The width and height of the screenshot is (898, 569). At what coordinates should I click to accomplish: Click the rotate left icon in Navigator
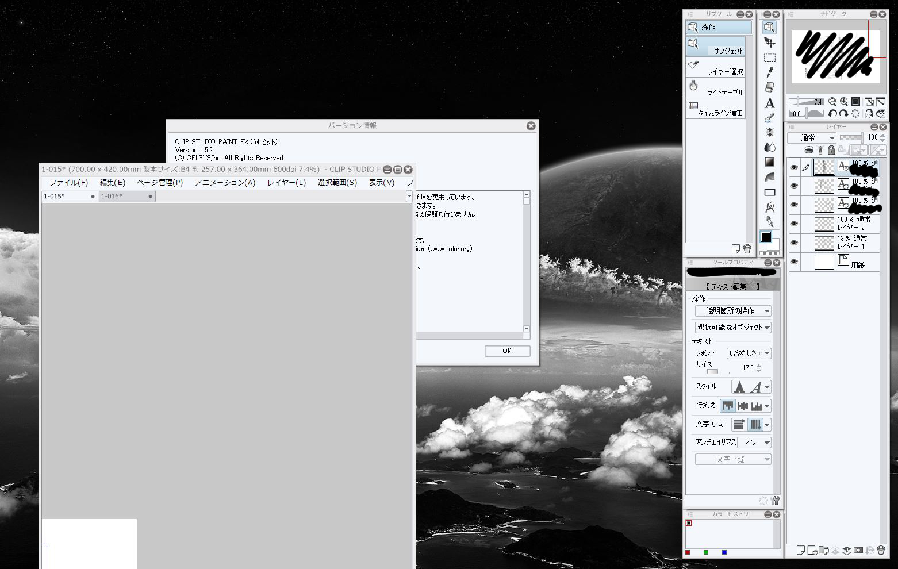[x=832, y=114]
